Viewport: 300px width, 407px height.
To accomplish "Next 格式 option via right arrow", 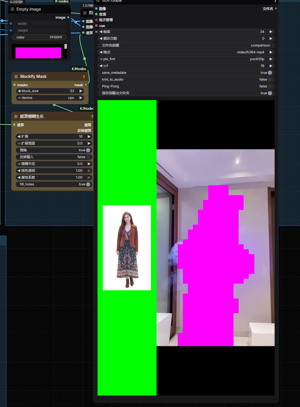I will click(271, 52).
